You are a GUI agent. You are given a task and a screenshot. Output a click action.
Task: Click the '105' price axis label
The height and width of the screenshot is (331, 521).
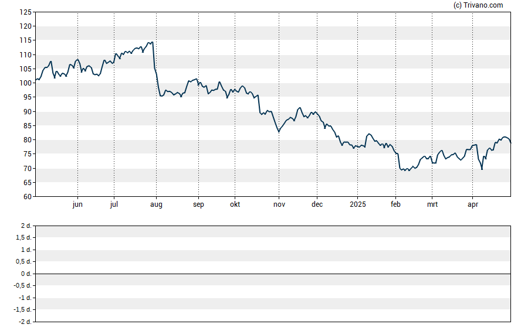pos(26,69)
